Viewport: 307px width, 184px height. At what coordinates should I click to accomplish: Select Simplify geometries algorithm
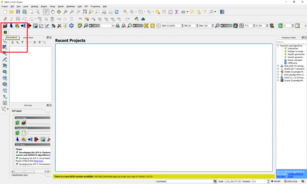click(296, 54)
